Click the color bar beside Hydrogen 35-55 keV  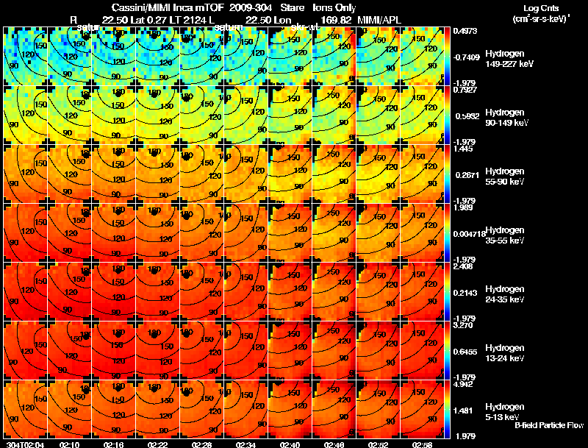(447, 232)
